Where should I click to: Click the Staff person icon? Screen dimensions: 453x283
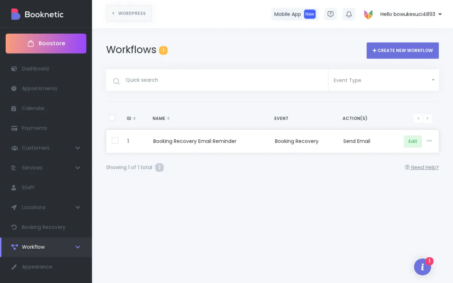click(x=14, y=188)
